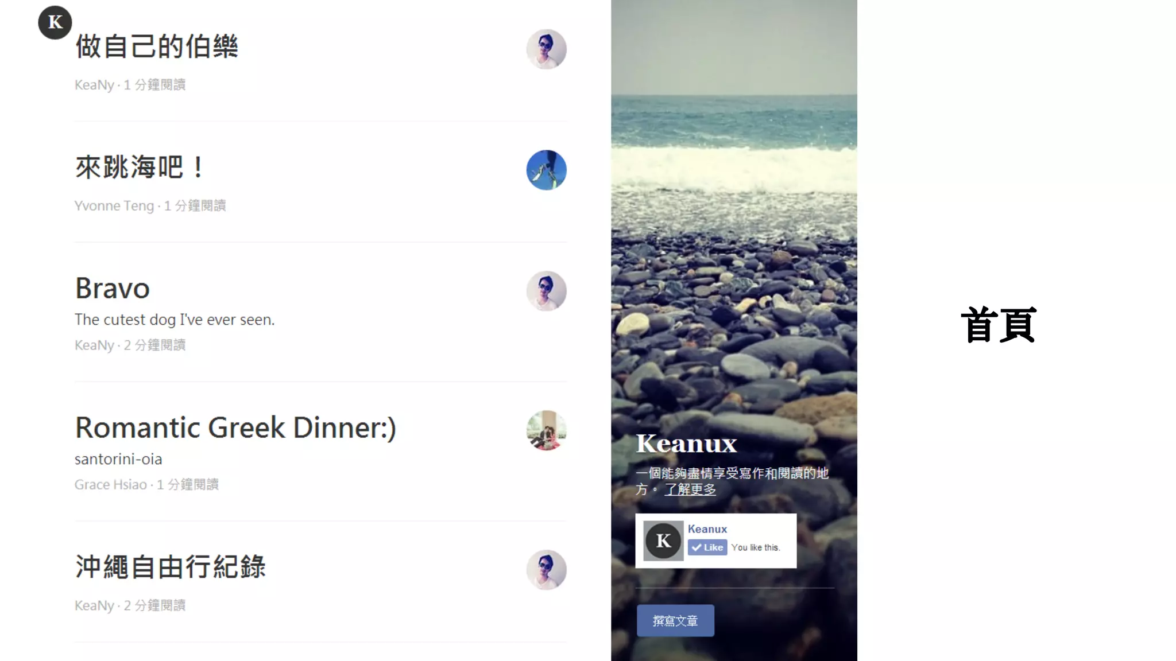Click author name Yvonne Teng
The width and height of the screenshot is (1176, 661).
click(x=114, y=205)
